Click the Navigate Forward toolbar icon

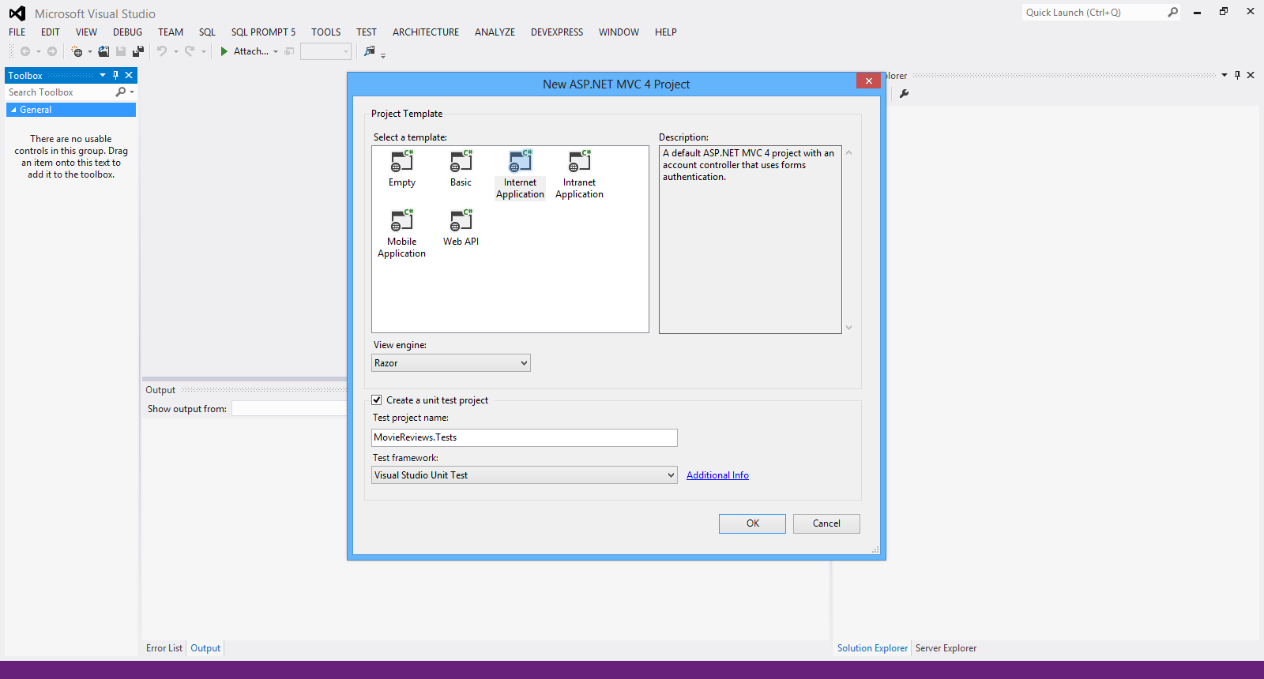click(52, 51)
